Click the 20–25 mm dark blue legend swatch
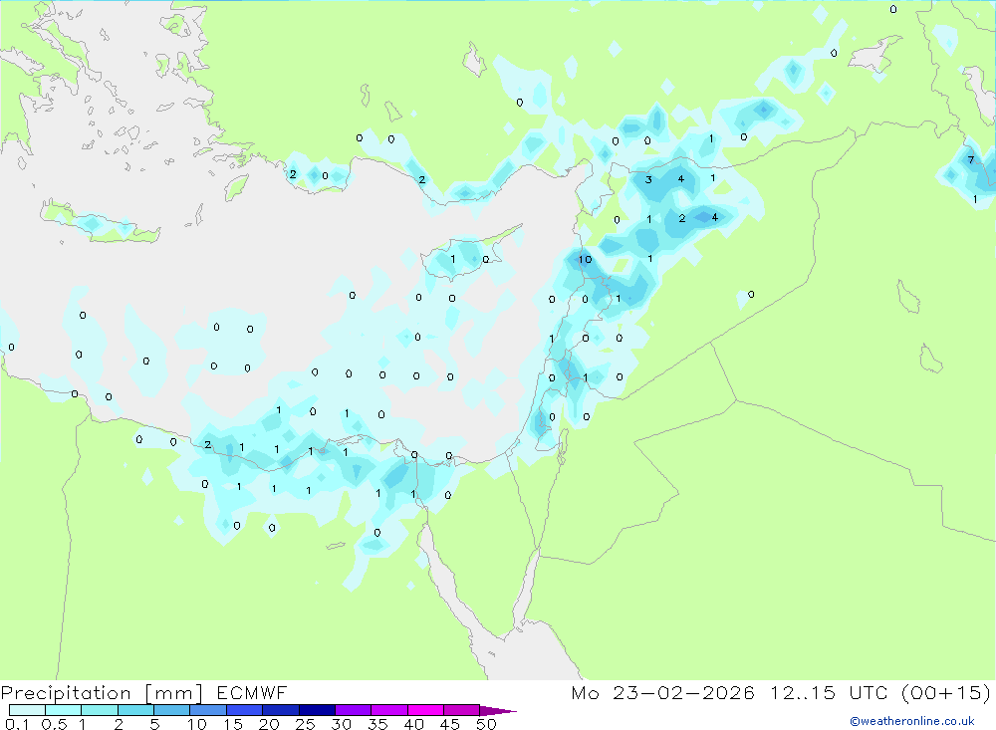The height and width of the screenshot is (730, 996). tap(280, 710)
